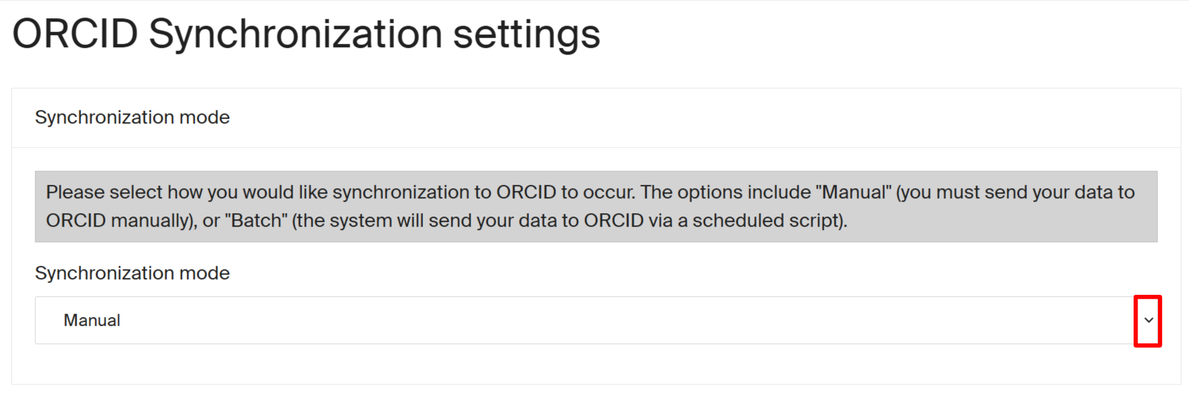Click the word 'settings' in page title
The width and height of the screenshot is (1189, 396).
tap(526, 34)
